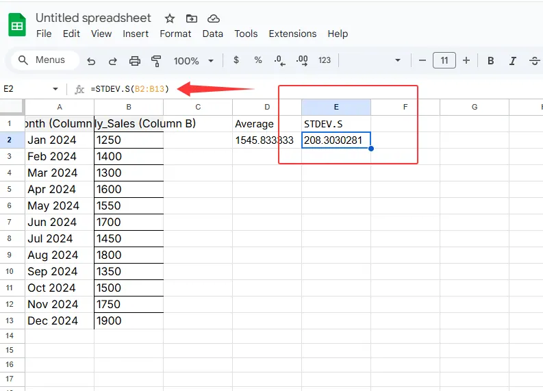Star the Untitled spreadsheet document
Image resolution: width=543 pixels, height=391 pixels.
170,18
